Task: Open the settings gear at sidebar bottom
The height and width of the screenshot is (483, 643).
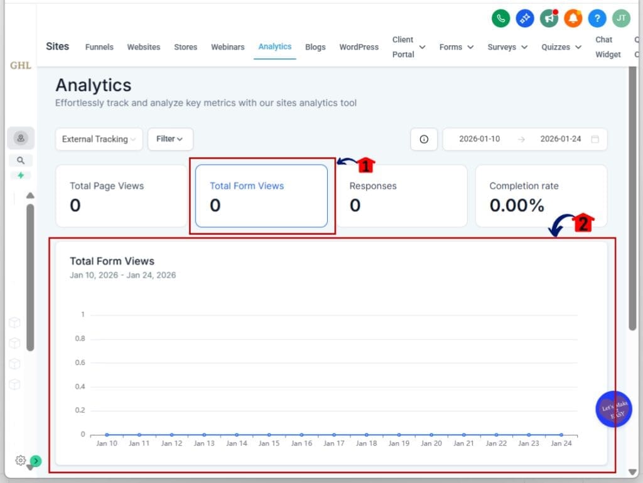Action: (21, 460)
